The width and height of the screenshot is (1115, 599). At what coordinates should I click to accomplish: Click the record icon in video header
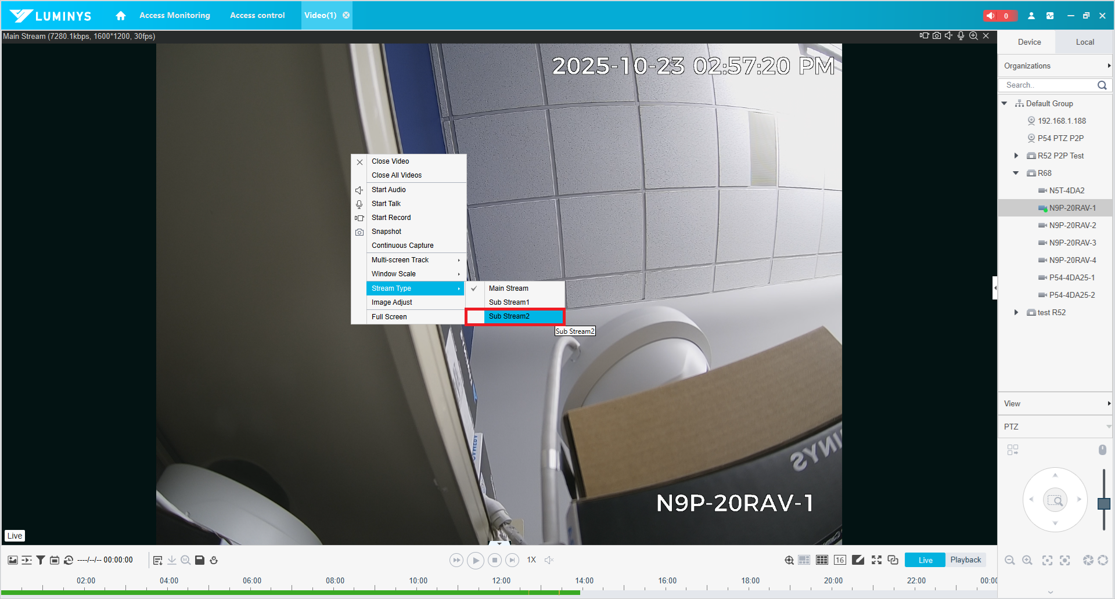924,36
